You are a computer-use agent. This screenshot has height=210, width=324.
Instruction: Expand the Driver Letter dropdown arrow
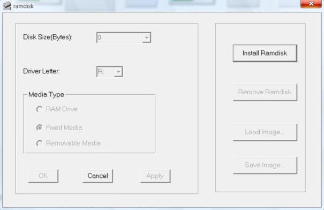tap(118, 72)
